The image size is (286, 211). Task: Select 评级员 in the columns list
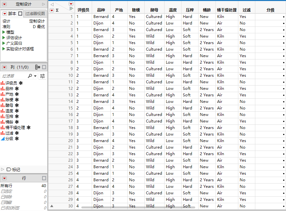click(x=11, y=83)
